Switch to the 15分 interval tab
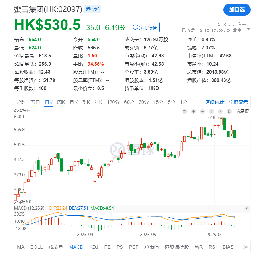The image size is (263, 255). (158, 102)
